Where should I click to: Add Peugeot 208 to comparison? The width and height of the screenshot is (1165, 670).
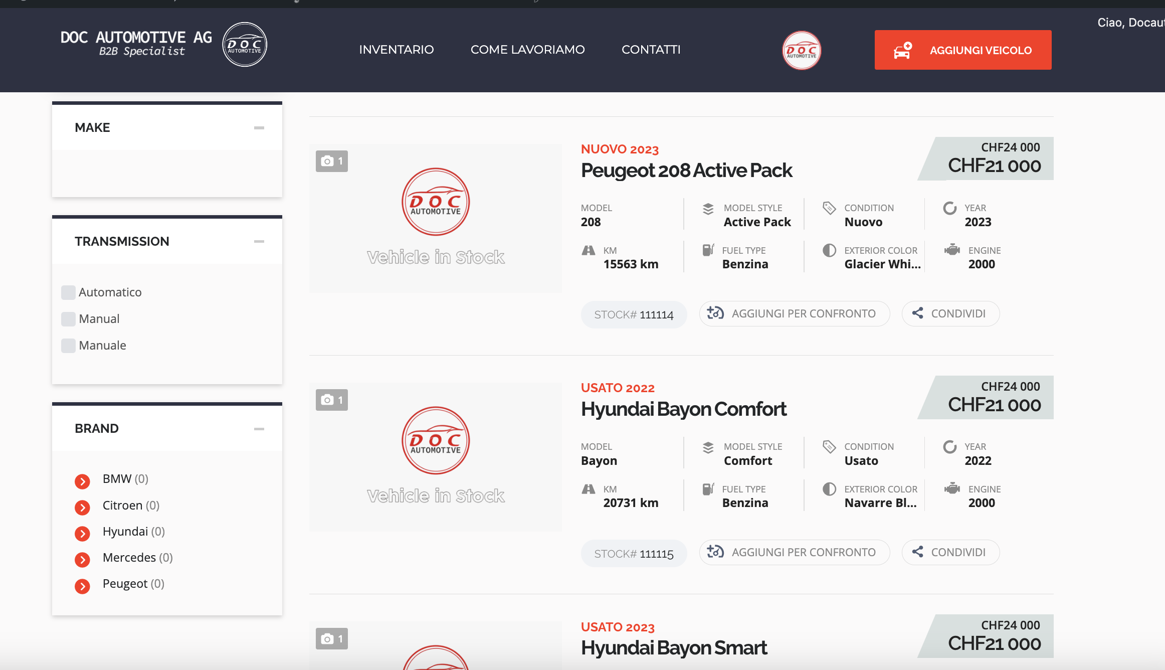(794, 314)
